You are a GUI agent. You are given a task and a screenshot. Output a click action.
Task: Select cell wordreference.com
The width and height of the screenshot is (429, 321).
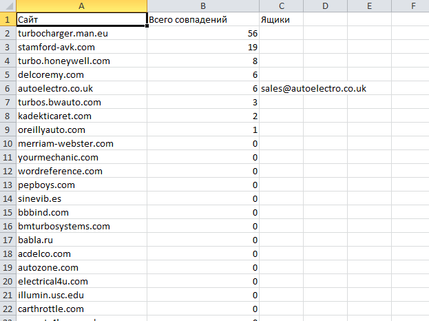(81, 171)
